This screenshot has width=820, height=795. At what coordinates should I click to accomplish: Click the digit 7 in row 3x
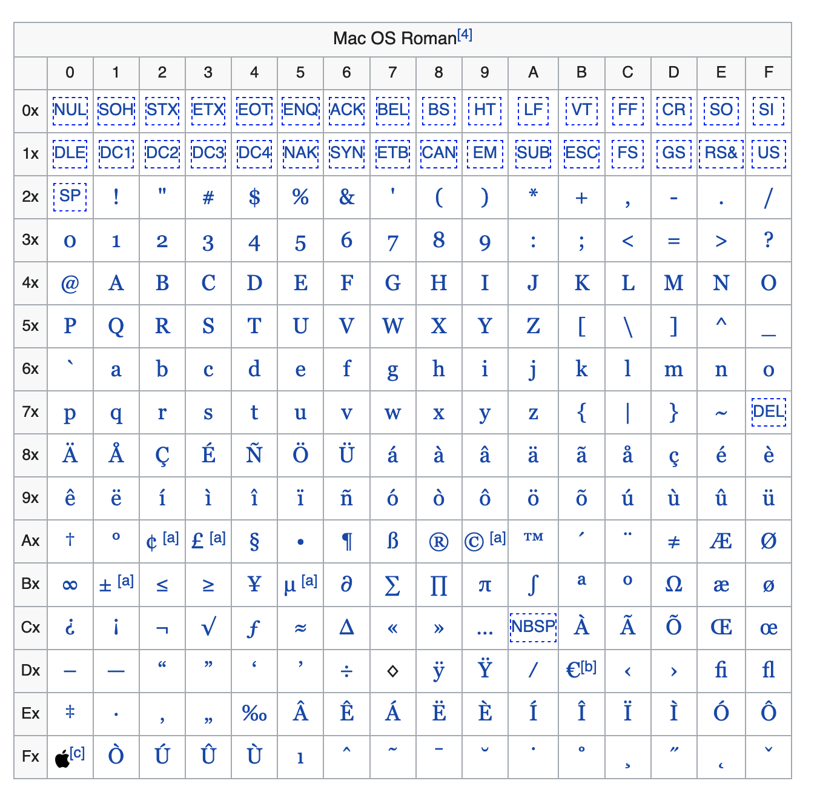coord(392,243)
